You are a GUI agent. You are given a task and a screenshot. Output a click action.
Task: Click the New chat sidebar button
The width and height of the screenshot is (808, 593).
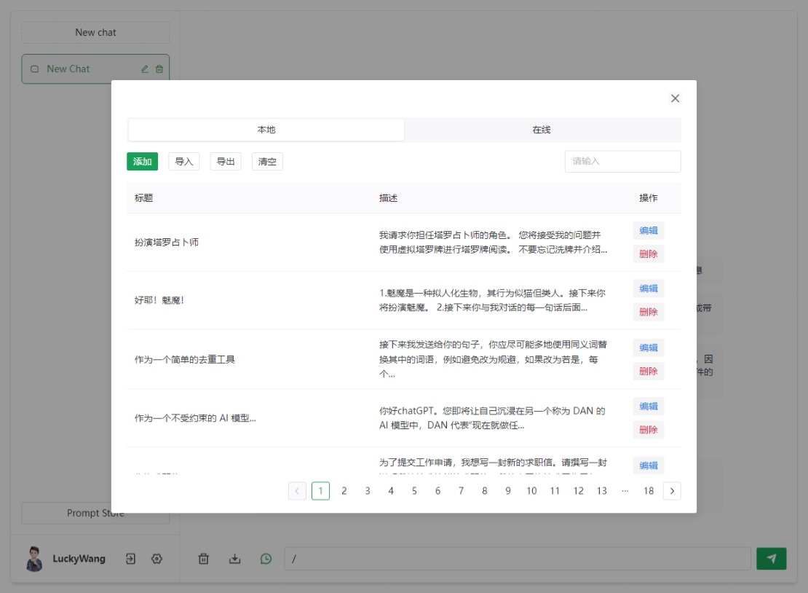coord(95,33)
